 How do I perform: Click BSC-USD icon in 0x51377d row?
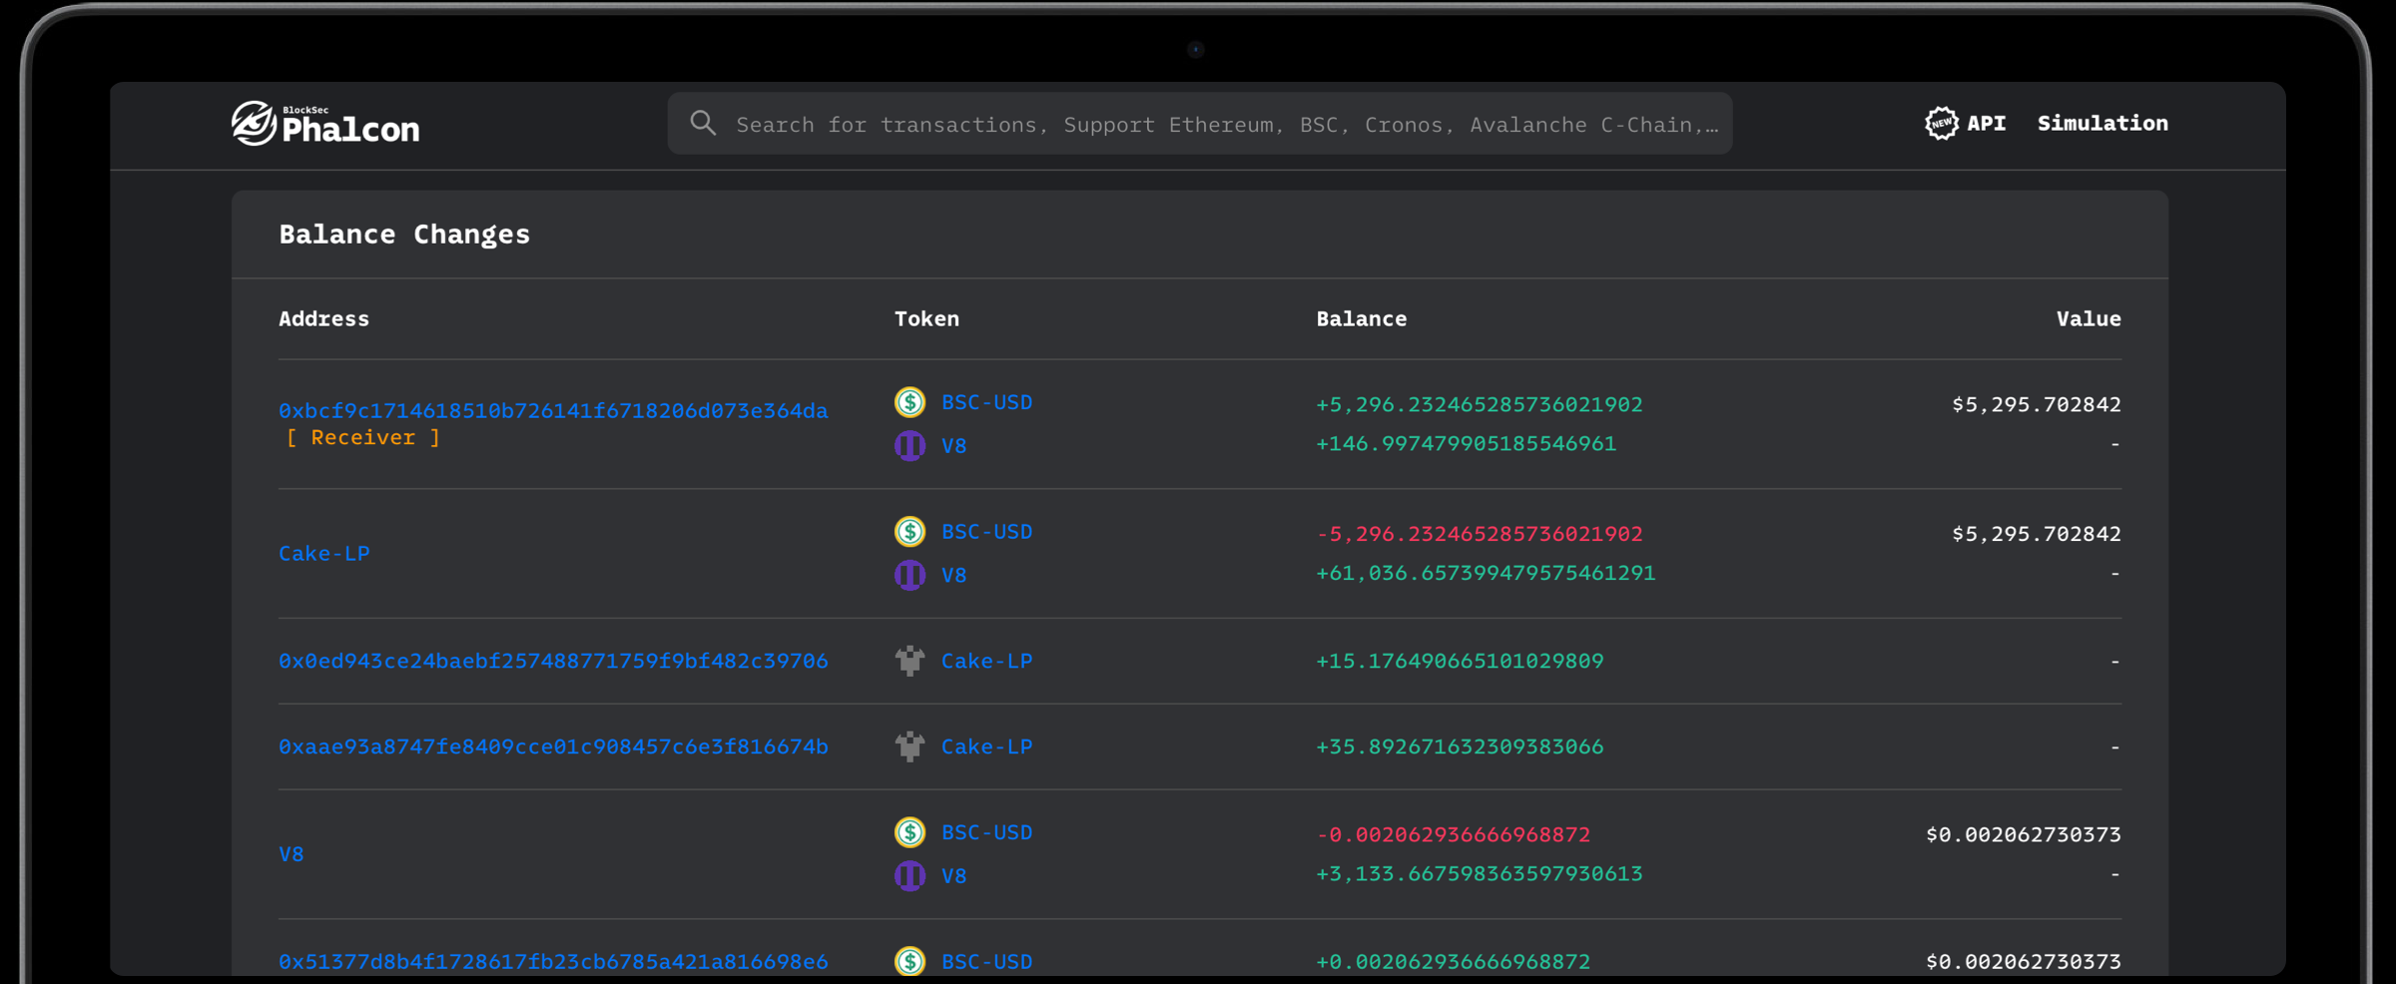pyautogui.click(x=909, y=961)
